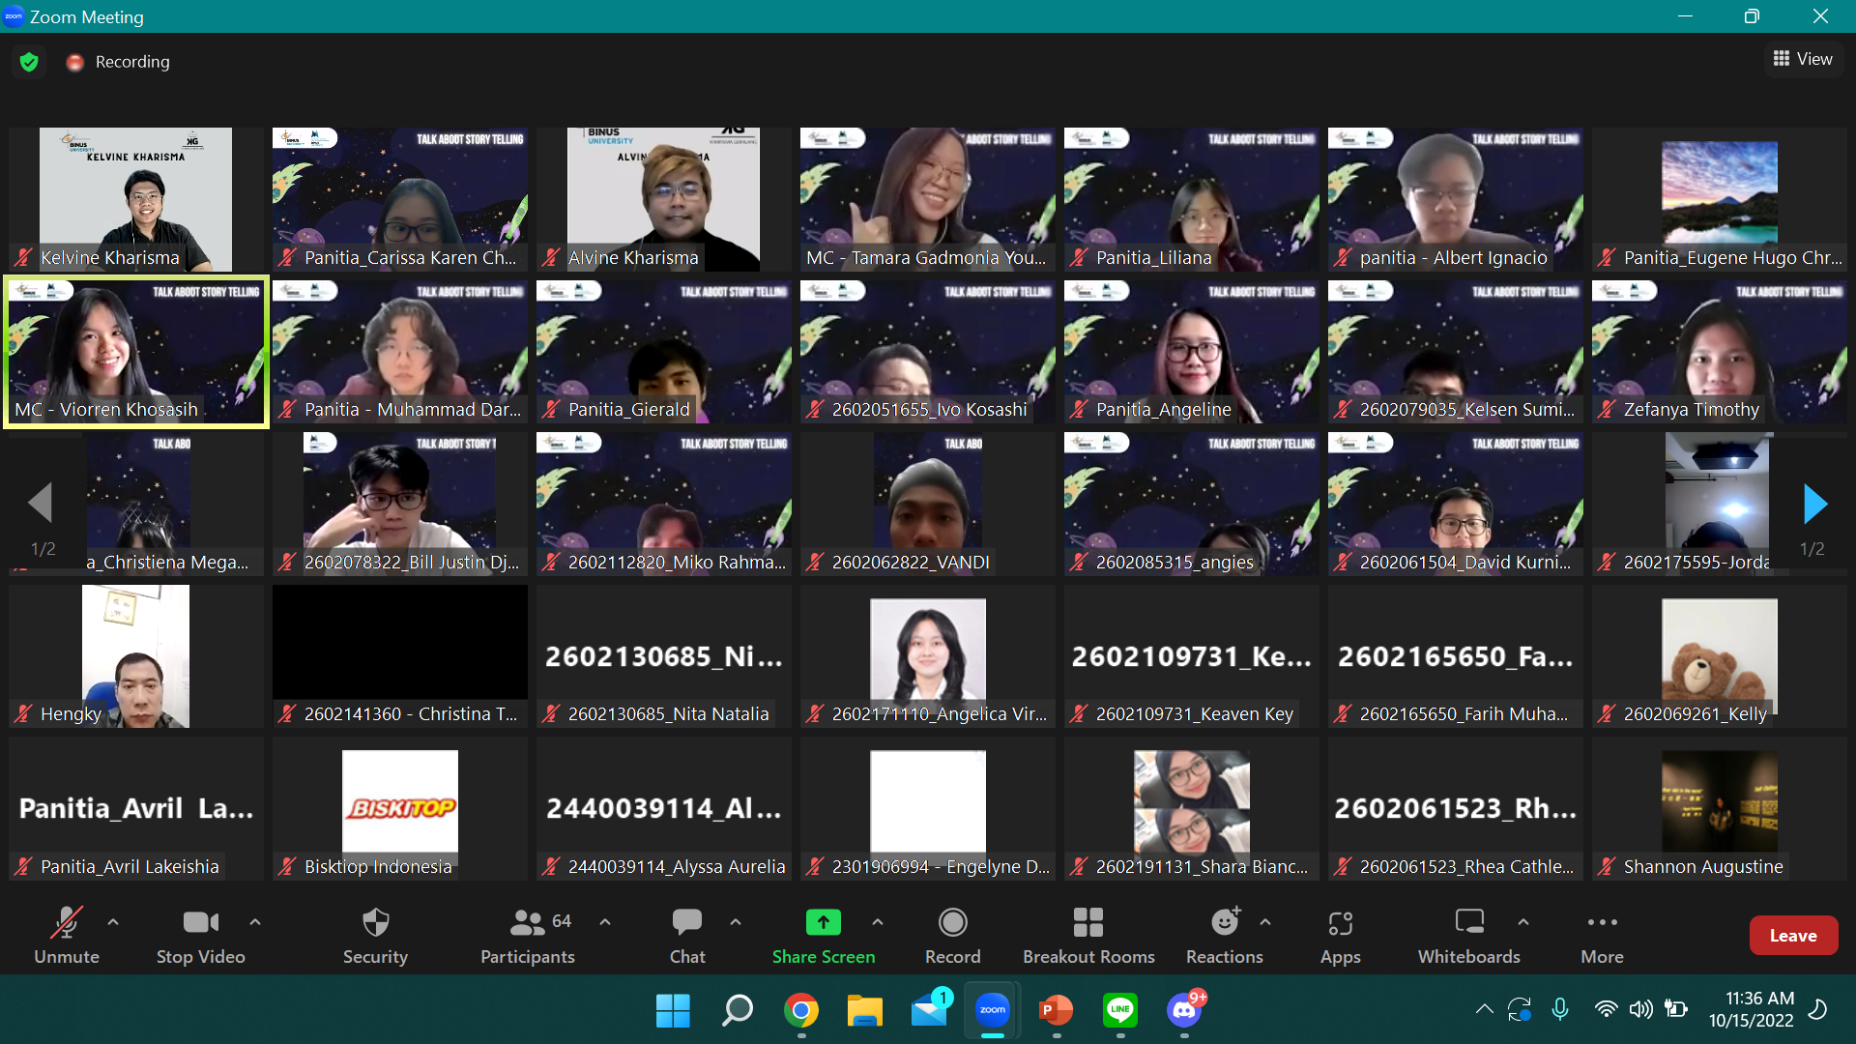This screenshot has width=1856, height=1044.
Task: Open Zoom Apps
Action: pos(1340,935)
